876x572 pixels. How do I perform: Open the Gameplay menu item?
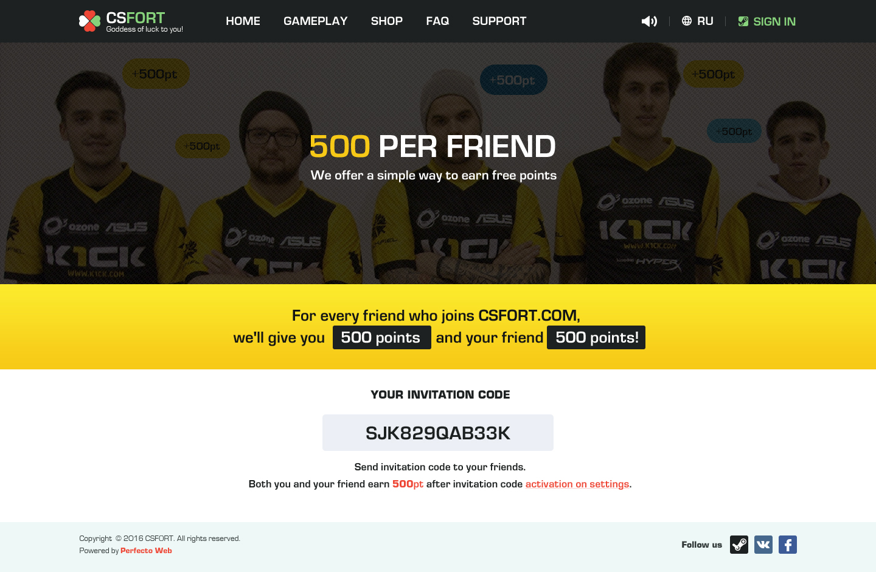(315, 21)
